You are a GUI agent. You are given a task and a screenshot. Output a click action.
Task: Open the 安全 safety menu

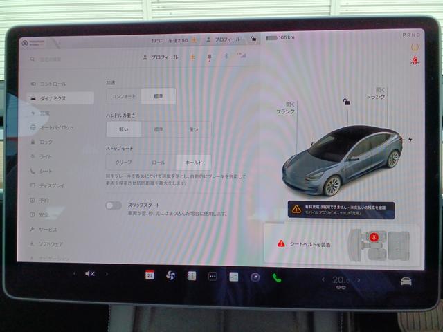(39, 214)
